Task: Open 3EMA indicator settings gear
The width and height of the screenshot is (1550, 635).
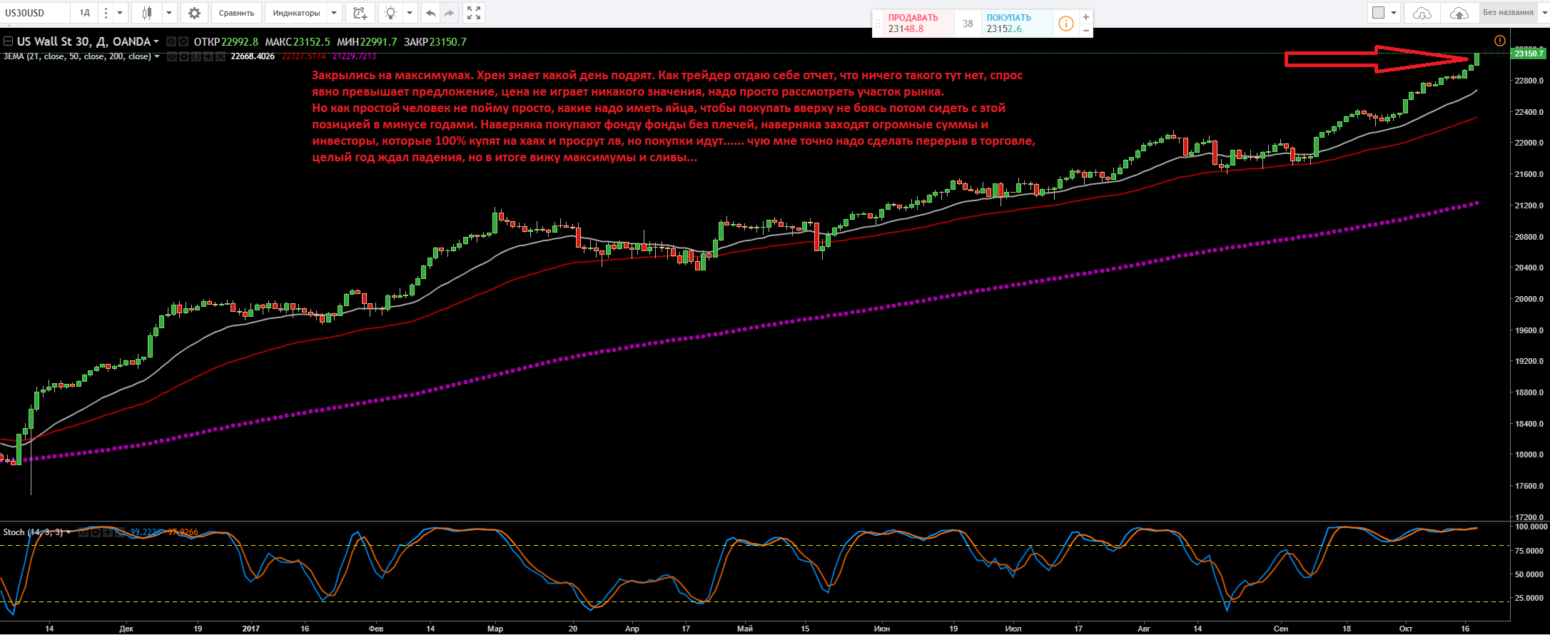Action: pyautogui.click(x=184, y=56)
